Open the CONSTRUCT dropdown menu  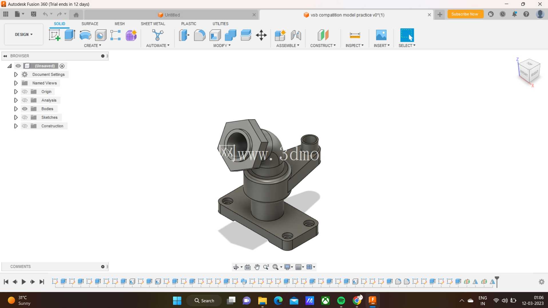click(323, 46)
